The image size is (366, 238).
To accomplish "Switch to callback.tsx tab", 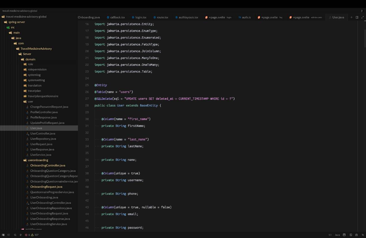I will coord(118,17).
